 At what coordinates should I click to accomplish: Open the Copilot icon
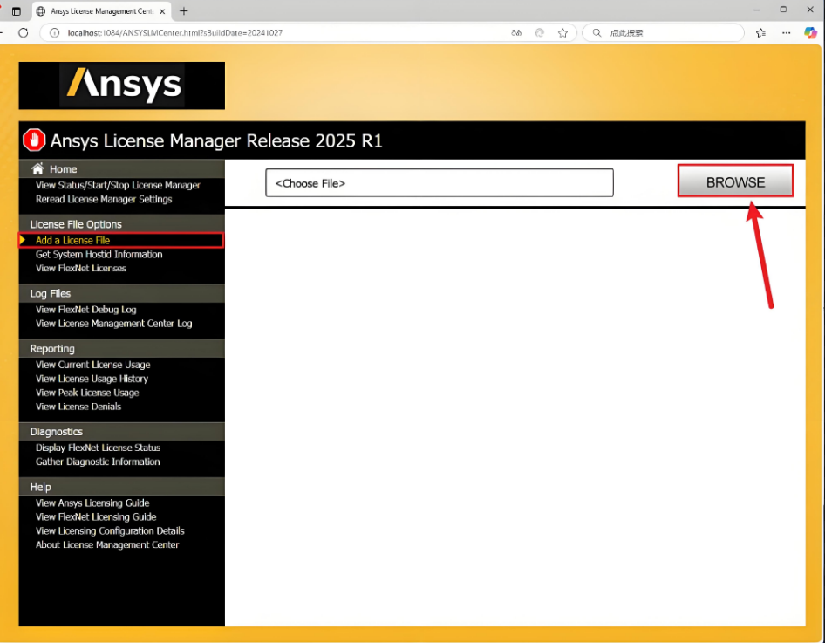tap(810, 32)
